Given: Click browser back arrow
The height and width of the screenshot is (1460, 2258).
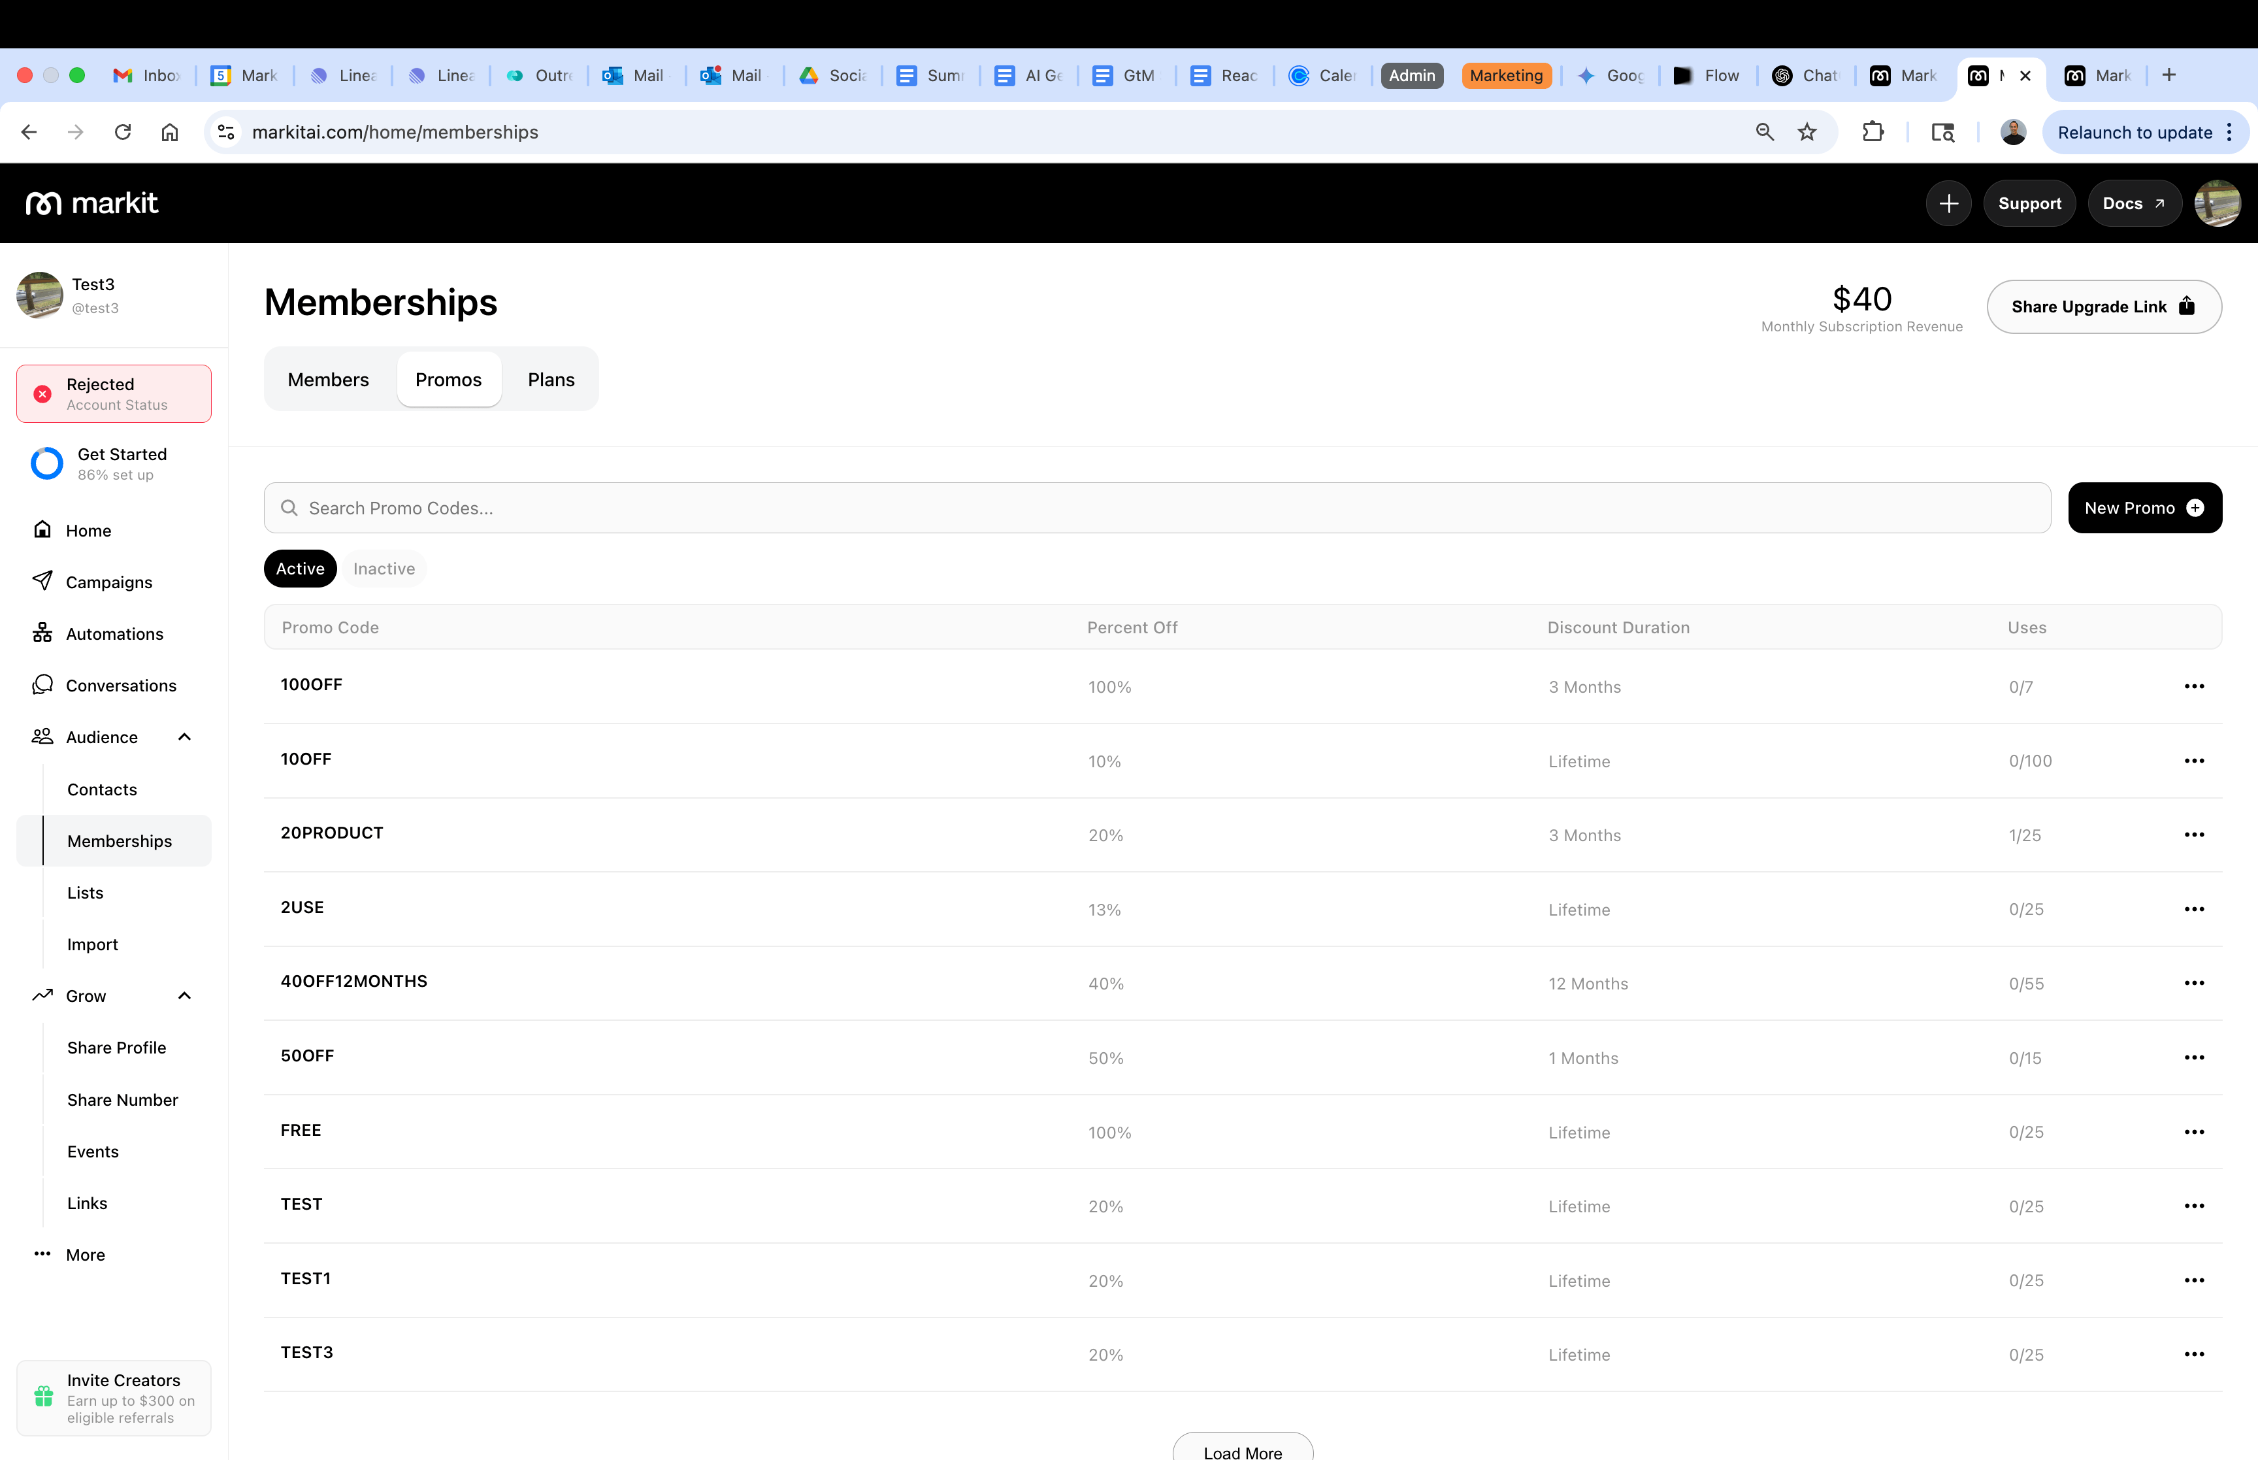Looking at the screenshot, I should coord(29,132).
